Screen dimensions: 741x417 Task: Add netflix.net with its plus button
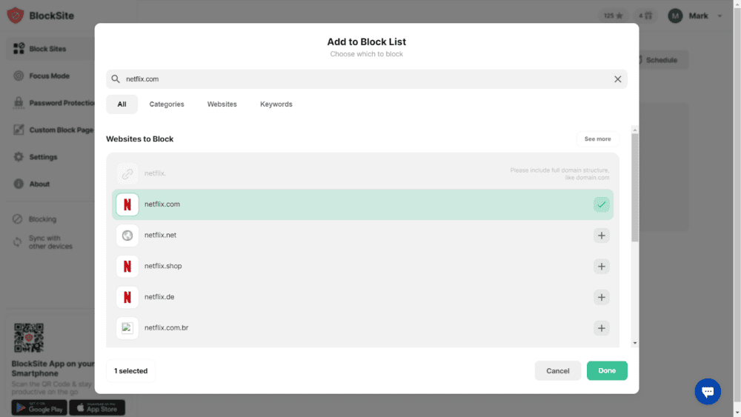pos(601,236)
